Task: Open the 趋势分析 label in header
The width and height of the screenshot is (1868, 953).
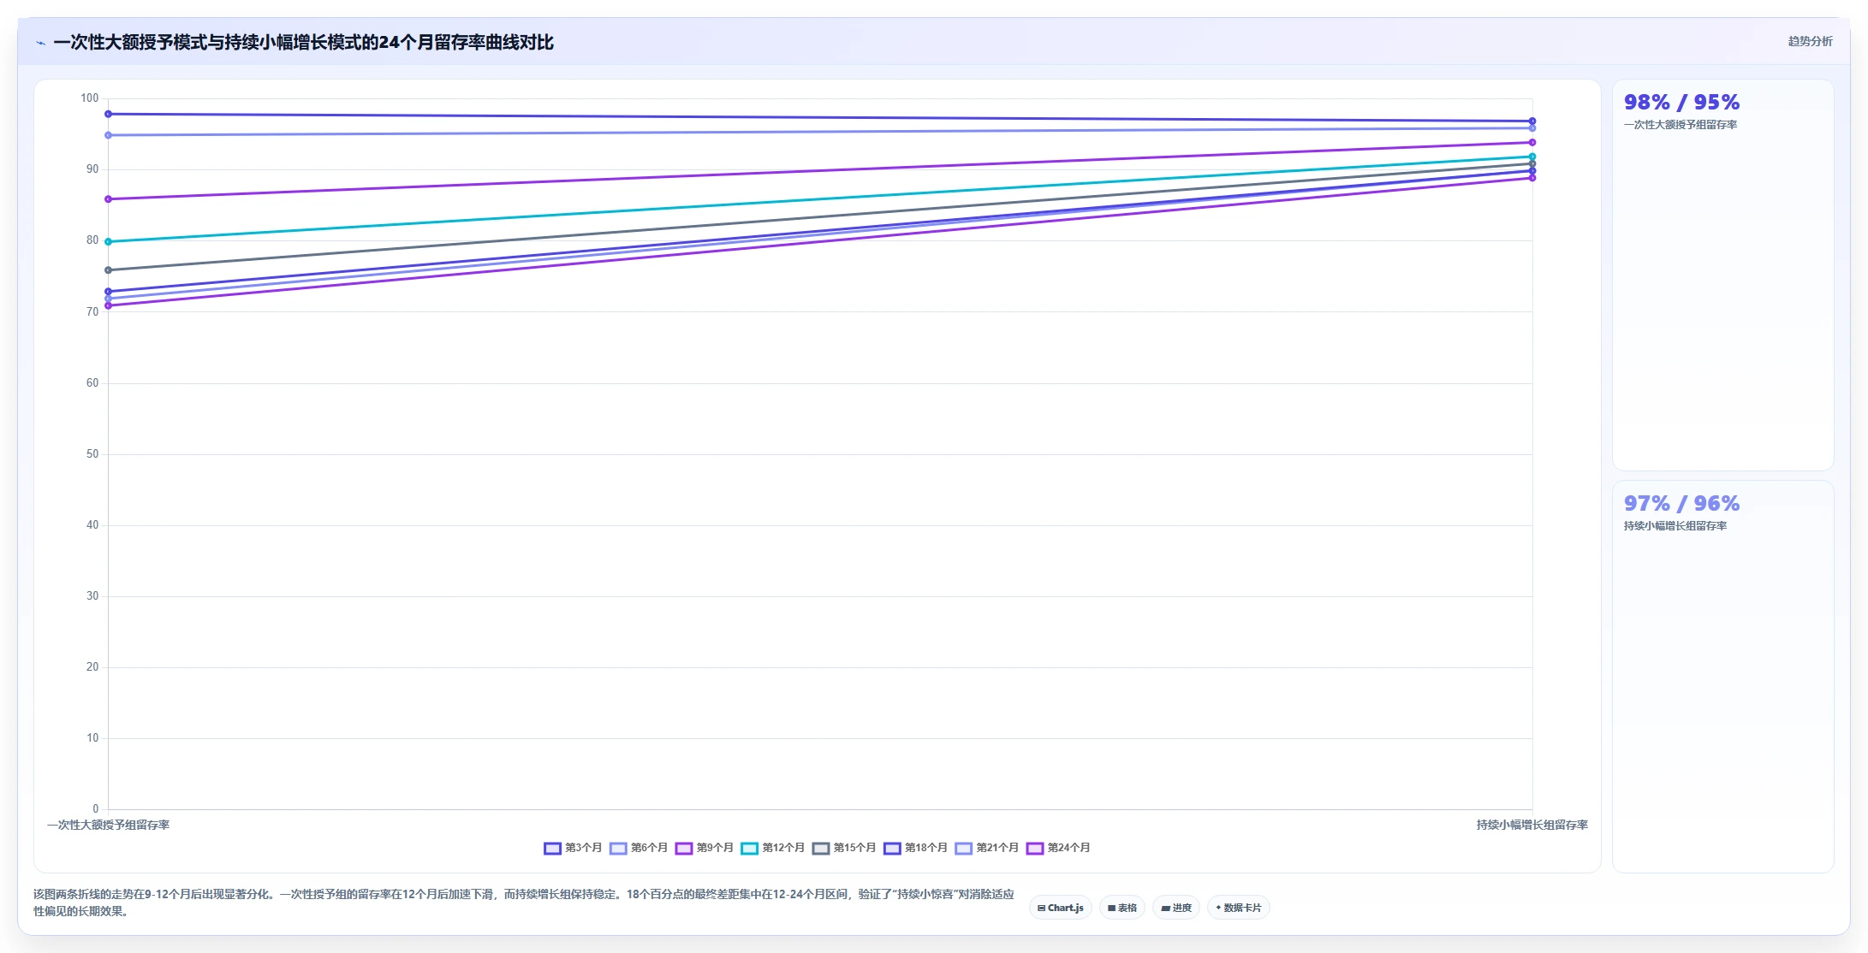Action: 1810,41
